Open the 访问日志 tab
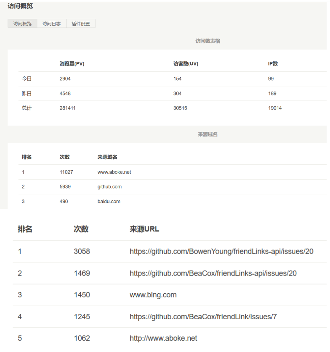The height and width of the screenshot is (352, 330). click(x=51, y=24)
